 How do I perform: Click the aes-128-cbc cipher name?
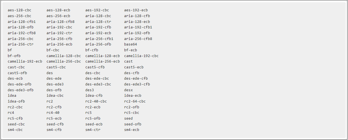tap(19, 10)
